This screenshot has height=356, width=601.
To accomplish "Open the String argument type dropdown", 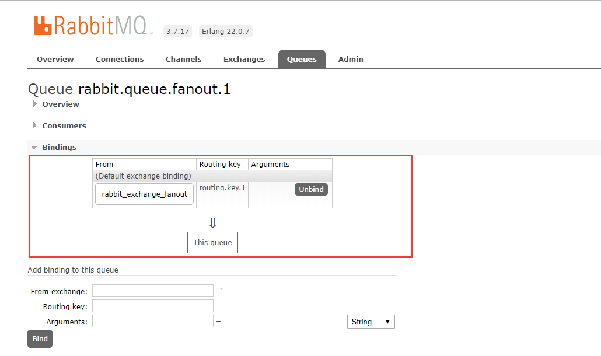I will tap(371, 322).
